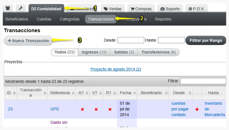Viewport: 229px width, 130px height.
Task: Click Filtrar por Rango button
Action: click(x=206, y=40)
